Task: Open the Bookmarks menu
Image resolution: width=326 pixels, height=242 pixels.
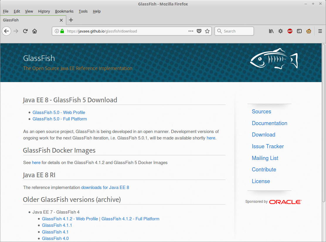Action: coord(64,11)
